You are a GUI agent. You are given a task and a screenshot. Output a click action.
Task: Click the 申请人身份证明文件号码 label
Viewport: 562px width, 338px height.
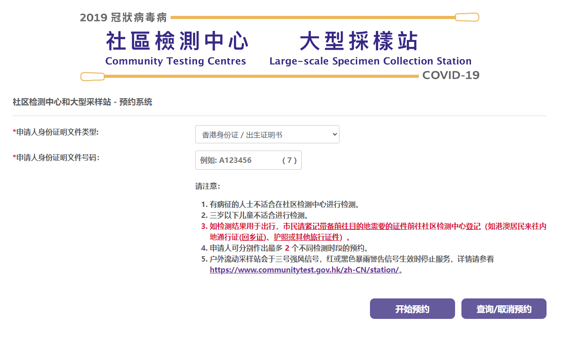[x=56, y=157]
